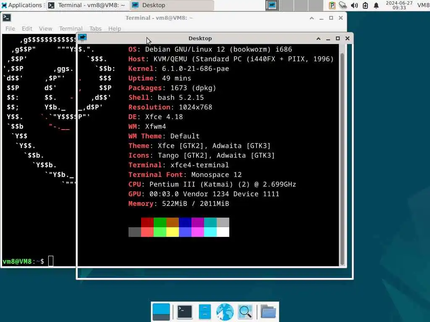The height and width of the screenshot is (322, 430).
Task: Roll up the Terminal window with the shade arrow
Action: pos(312,18)
